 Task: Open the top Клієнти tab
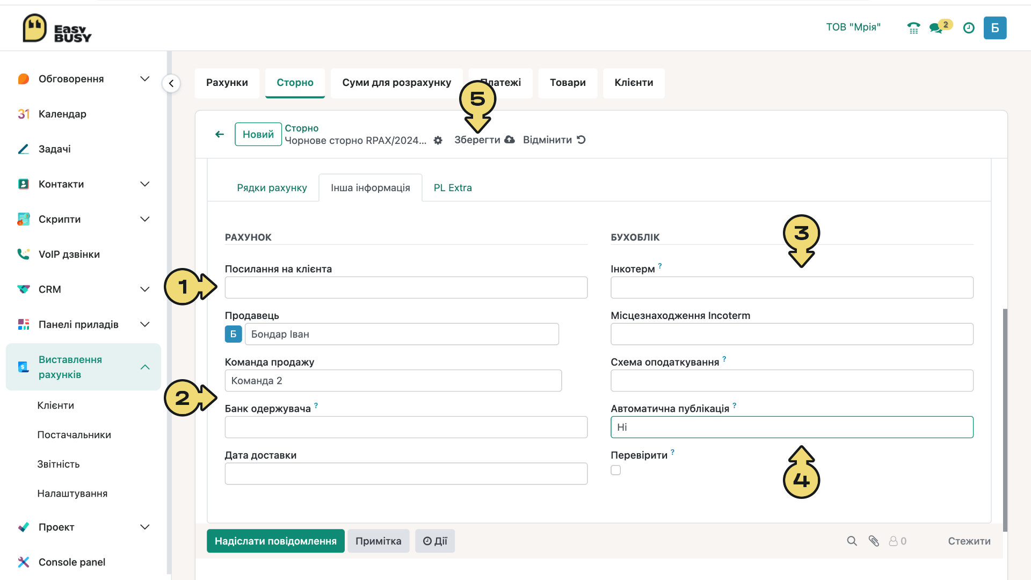634,83
